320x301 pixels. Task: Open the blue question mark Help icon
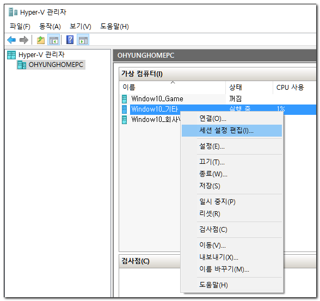(70, 40)
